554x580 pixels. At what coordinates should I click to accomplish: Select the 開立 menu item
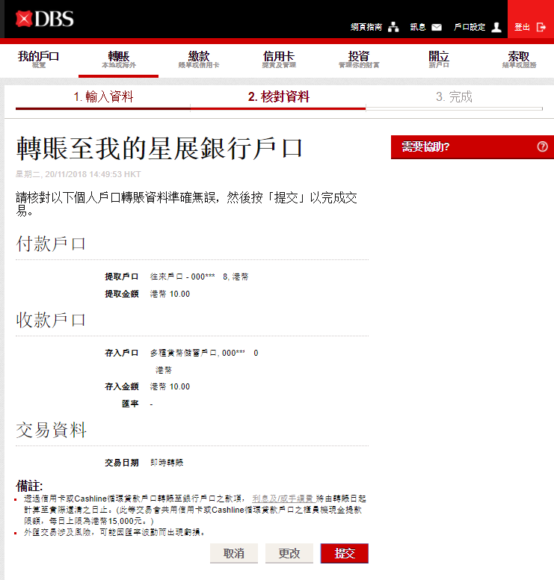(x=439, y=60)
